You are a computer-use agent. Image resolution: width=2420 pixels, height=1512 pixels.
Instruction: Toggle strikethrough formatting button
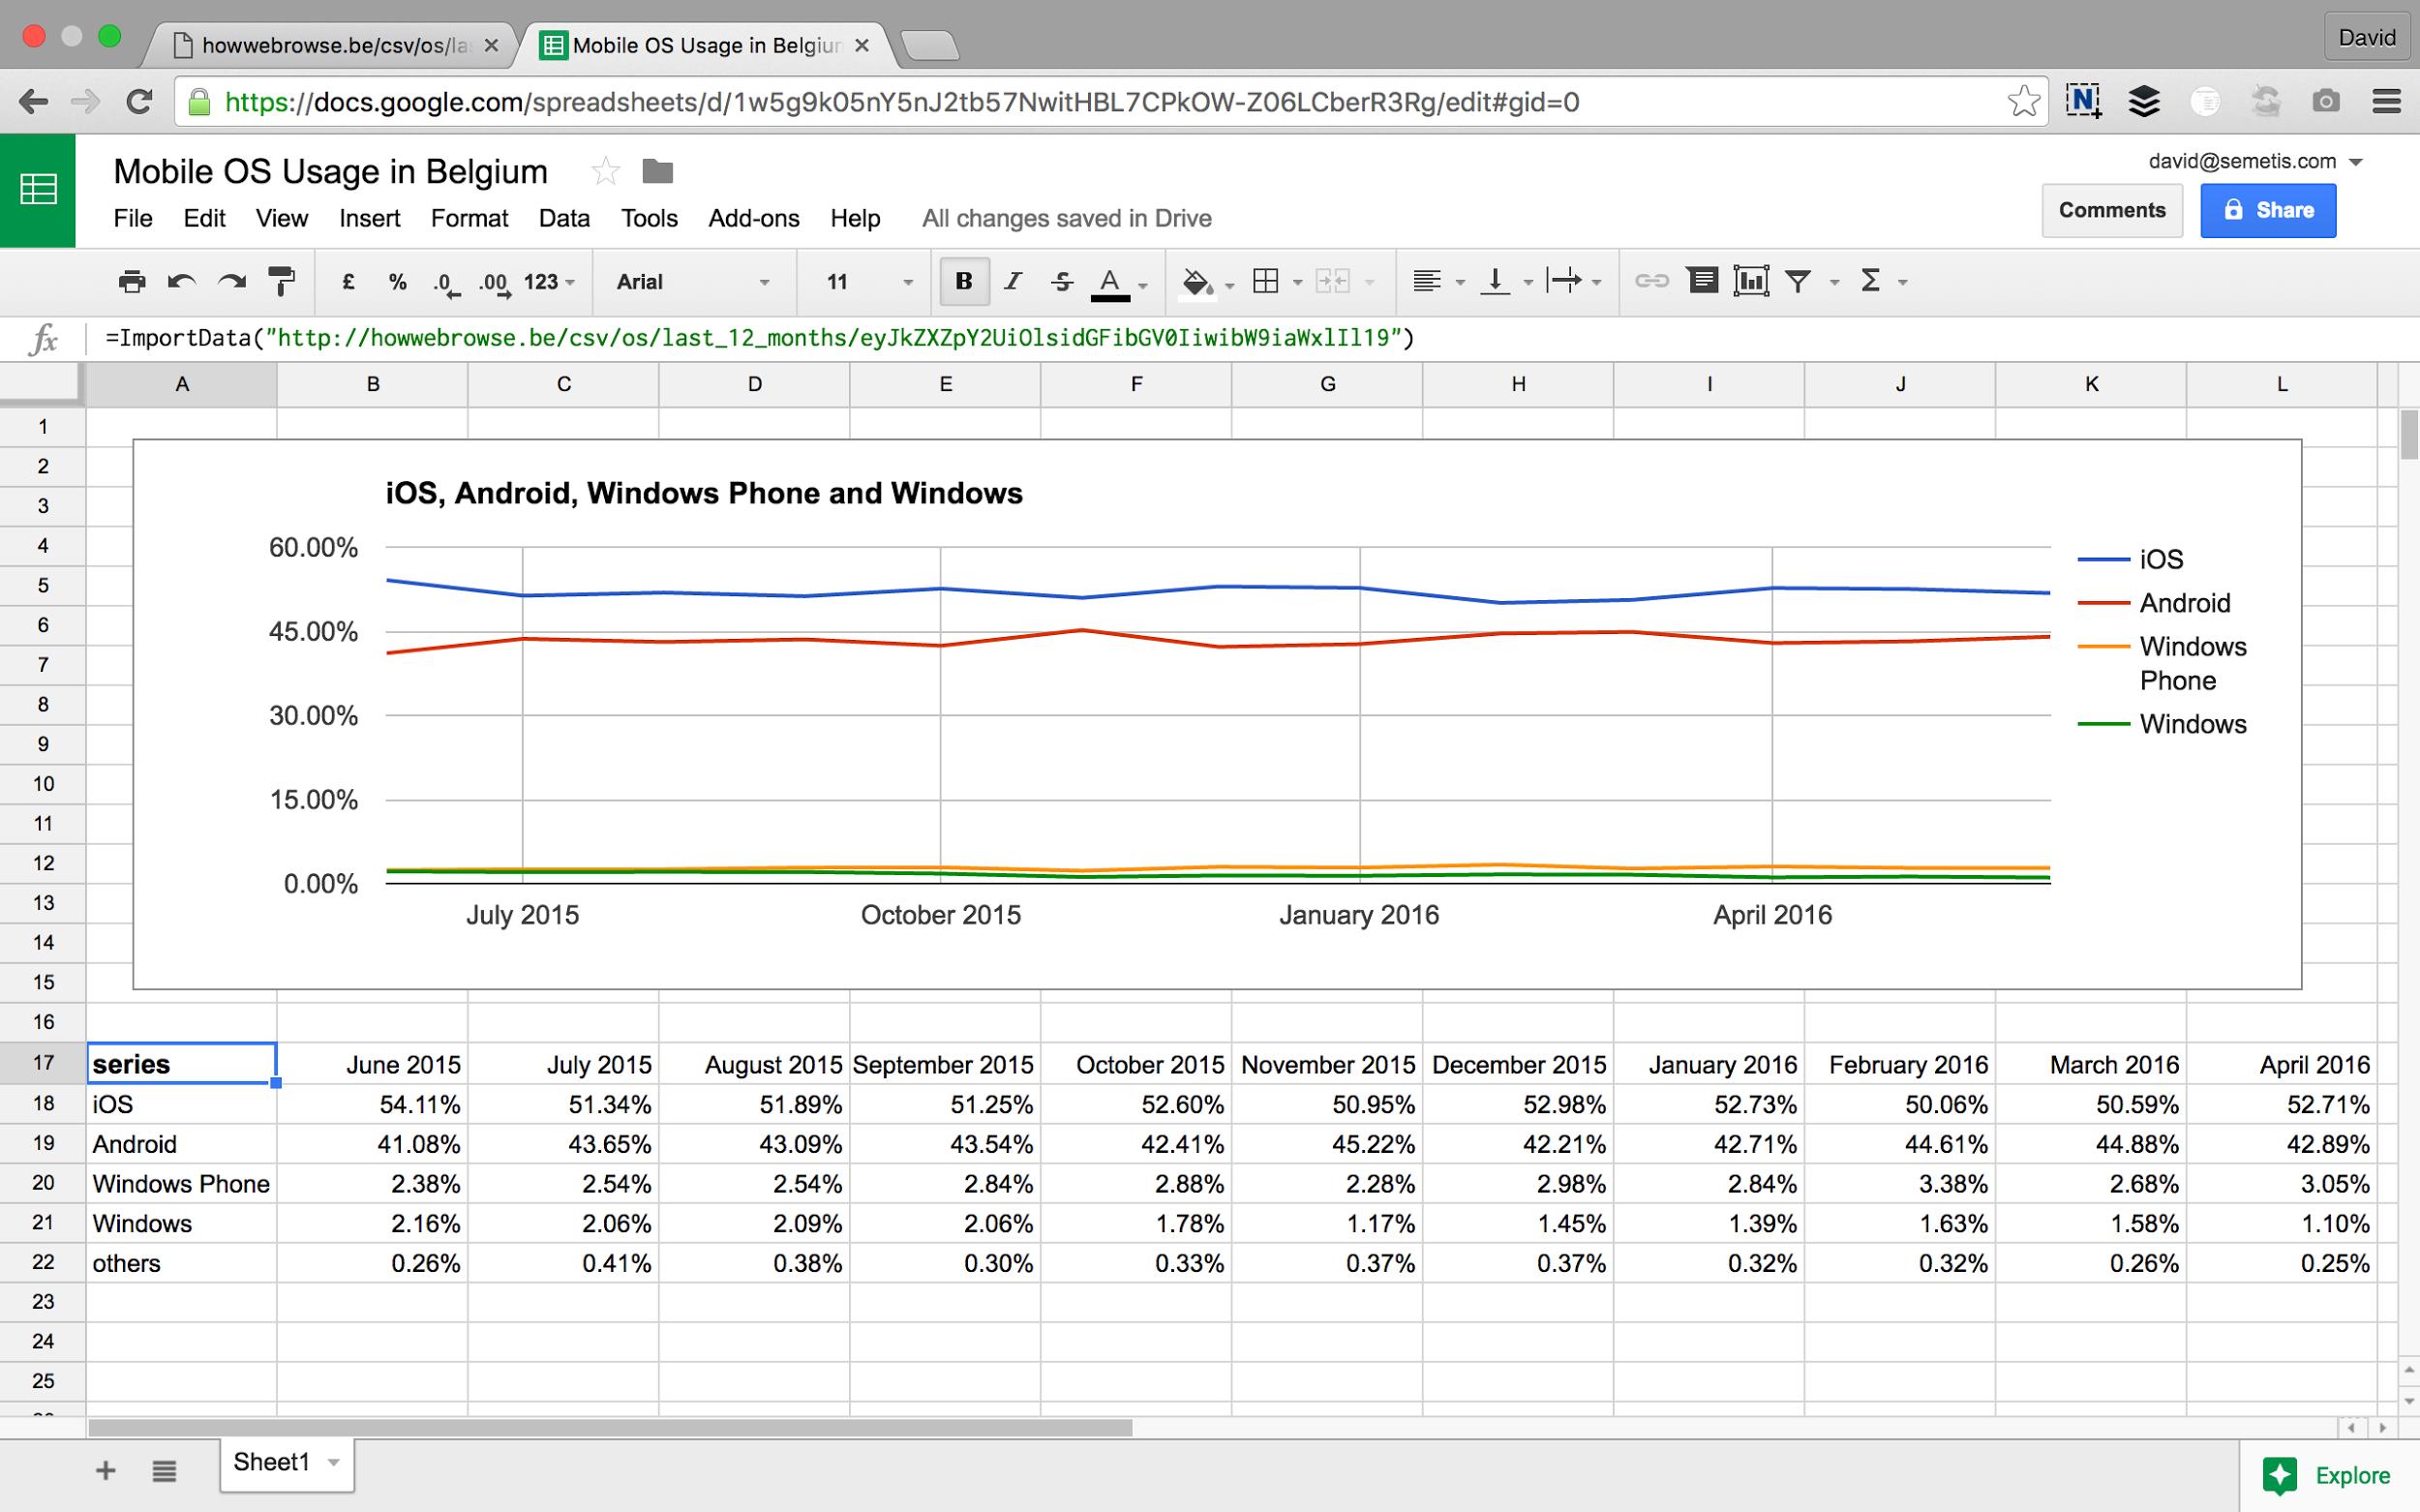click(x=1062, y=282)
